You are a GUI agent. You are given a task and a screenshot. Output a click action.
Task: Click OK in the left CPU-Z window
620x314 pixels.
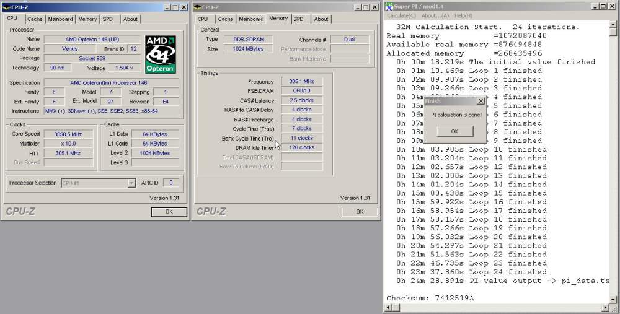169,212
